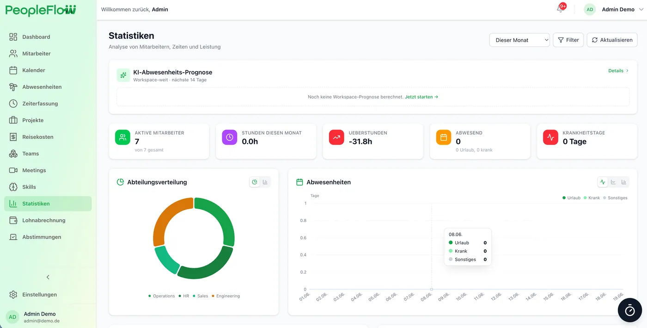647x328 pixels.
Task: Click the Skills brain icon
Action: pos(13,187)
